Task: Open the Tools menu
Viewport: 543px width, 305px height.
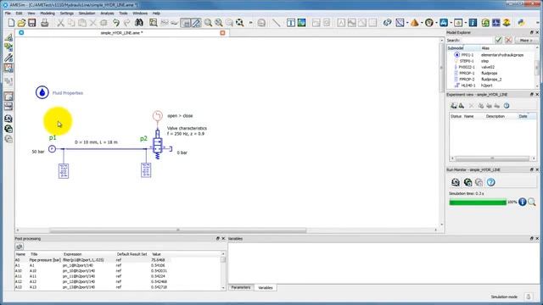Action: click(123, 14)
